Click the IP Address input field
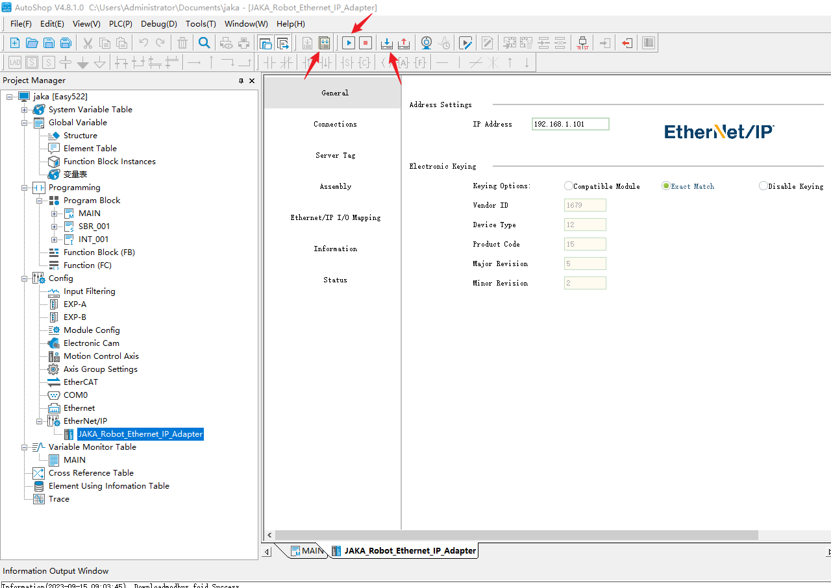 (x=570, y=124)
